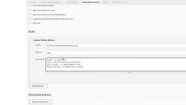Enable Use secret text(s) or file(s)
This screenshot has height=105, width=186.
coord(30,5)
